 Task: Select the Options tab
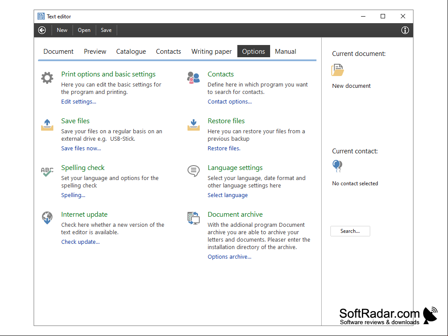[x=254, y=52]
